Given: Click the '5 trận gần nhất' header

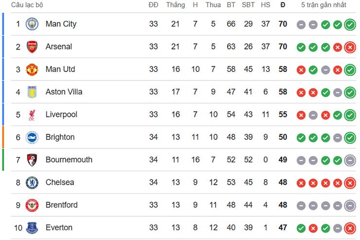Looking at the screenshot, I should click(324, 5).
